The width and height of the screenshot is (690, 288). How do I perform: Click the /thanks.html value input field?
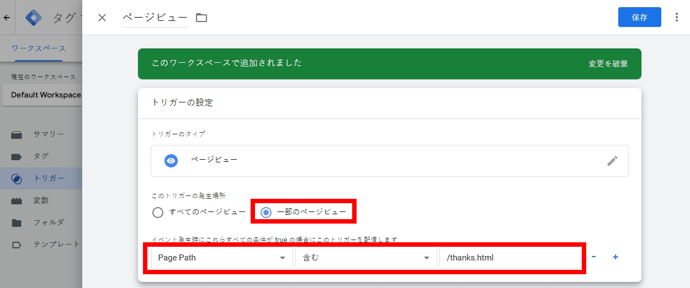[x=510, y=258]
